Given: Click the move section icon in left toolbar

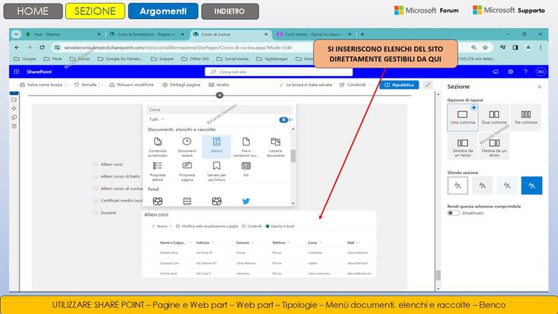Looking at the screenshot, I should pos(14,109).
